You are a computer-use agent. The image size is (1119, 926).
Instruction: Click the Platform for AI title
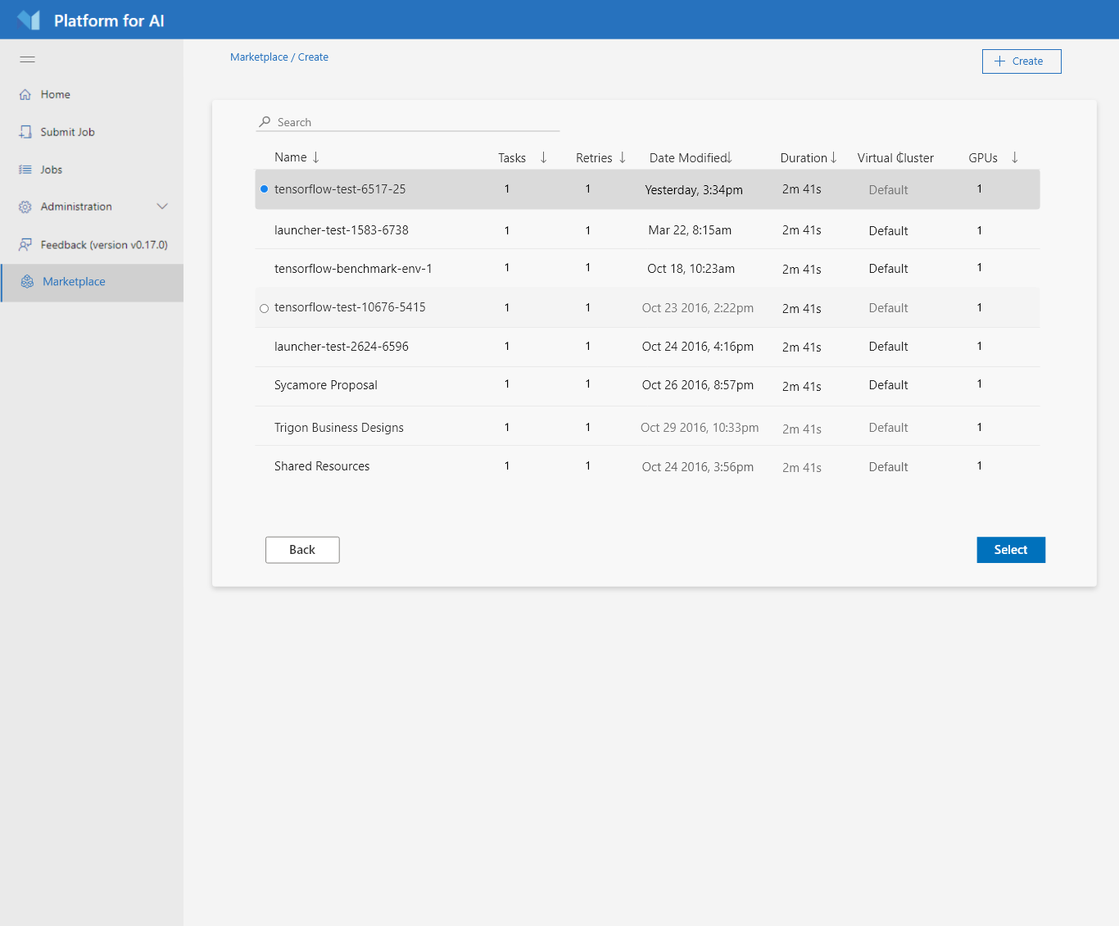click(x=109, y=20)
